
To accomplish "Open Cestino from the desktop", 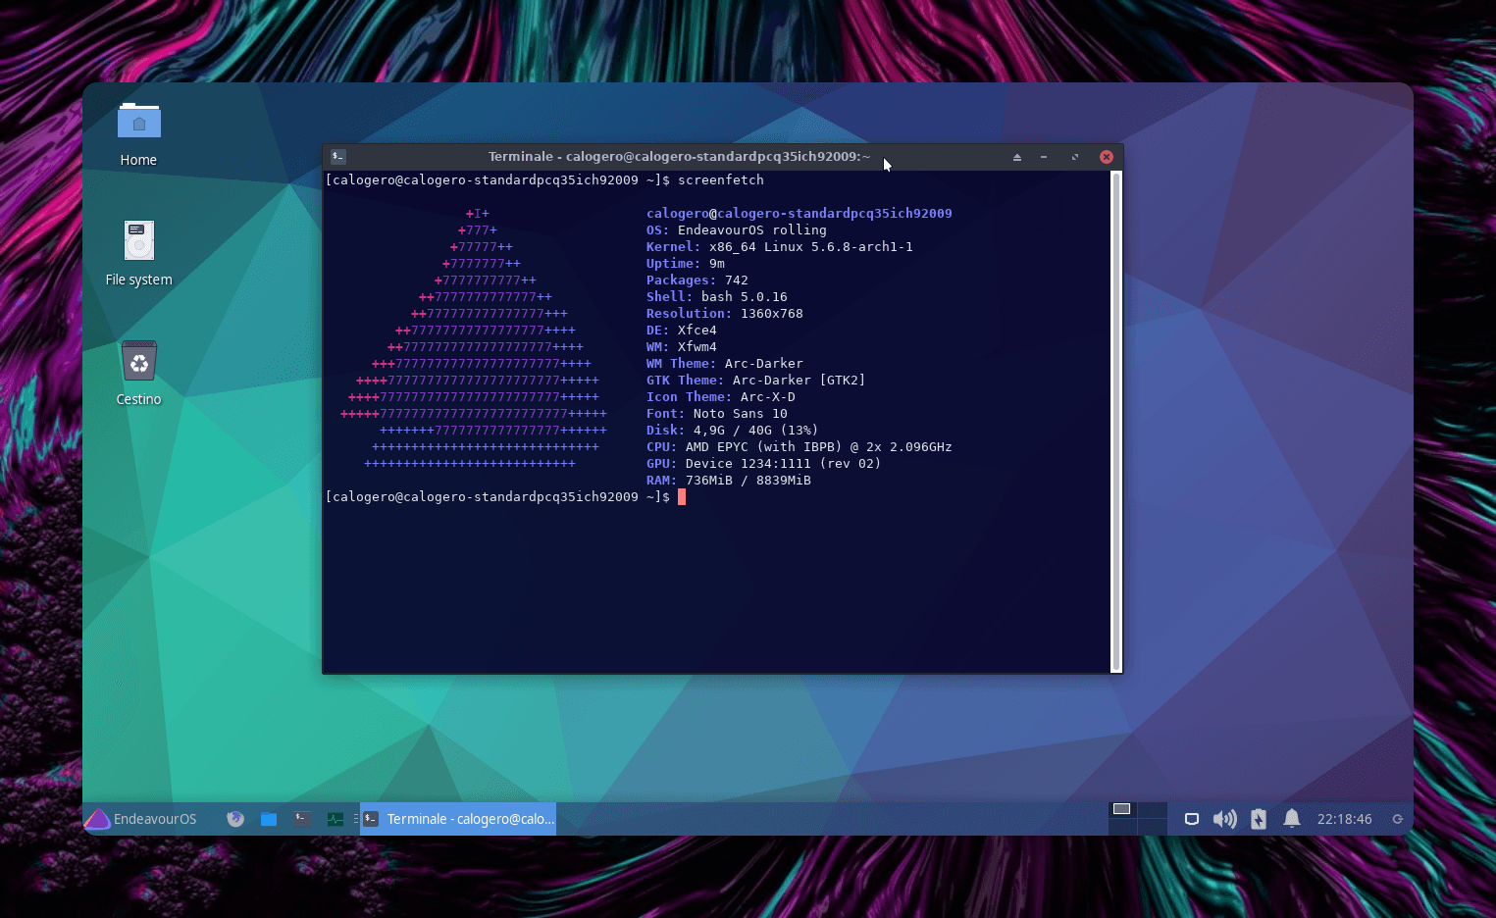I will (x=138, y=360).
